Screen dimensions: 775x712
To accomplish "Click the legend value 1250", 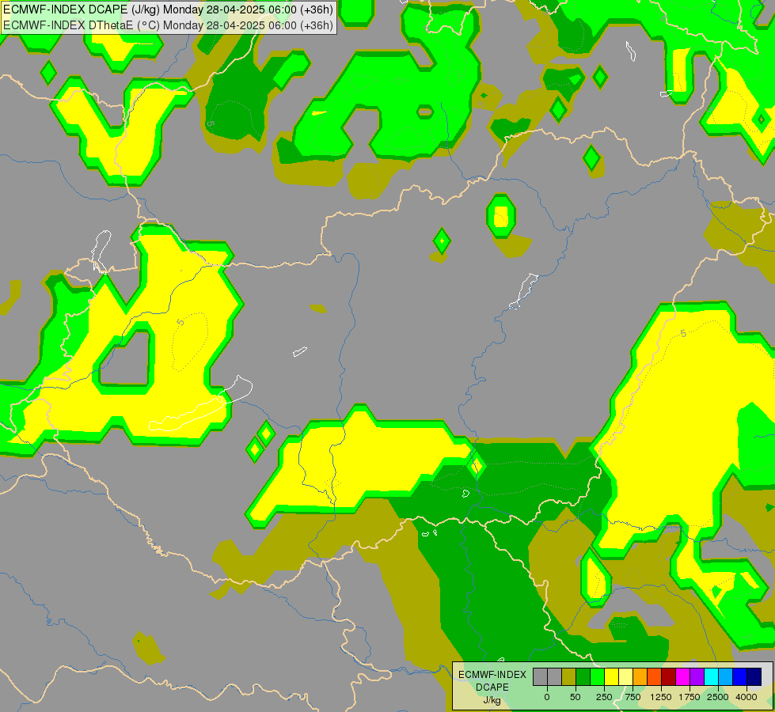I will coord(661,697).
